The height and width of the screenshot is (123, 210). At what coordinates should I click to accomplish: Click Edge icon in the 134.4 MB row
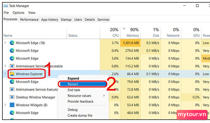[x=12, y=58]
